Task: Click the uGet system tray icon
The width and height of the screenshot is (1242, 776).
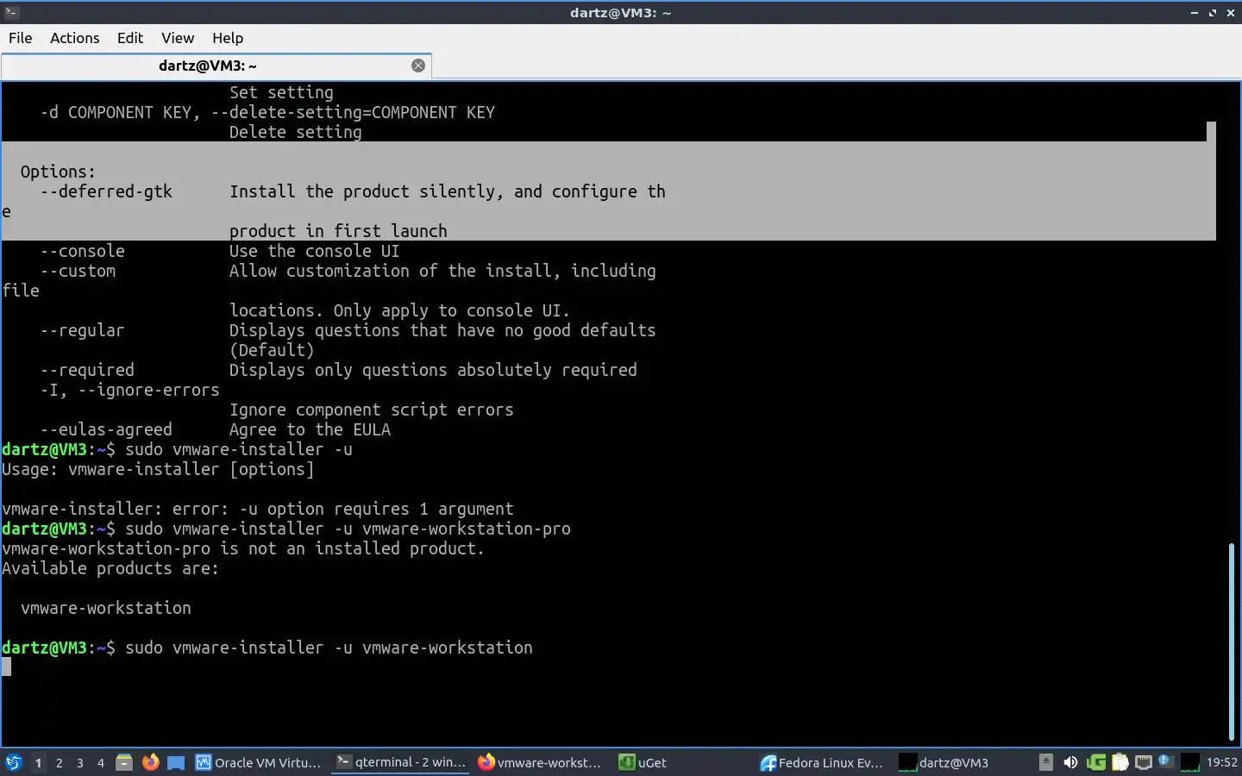Action: 1096,762
